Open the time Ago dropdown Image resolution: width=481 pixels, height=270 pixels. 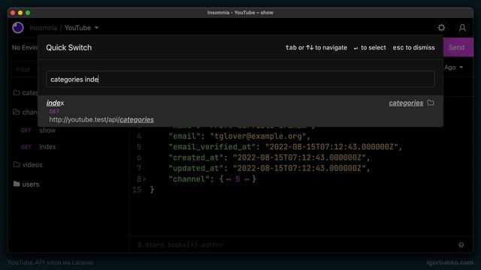tap(454, 67)
